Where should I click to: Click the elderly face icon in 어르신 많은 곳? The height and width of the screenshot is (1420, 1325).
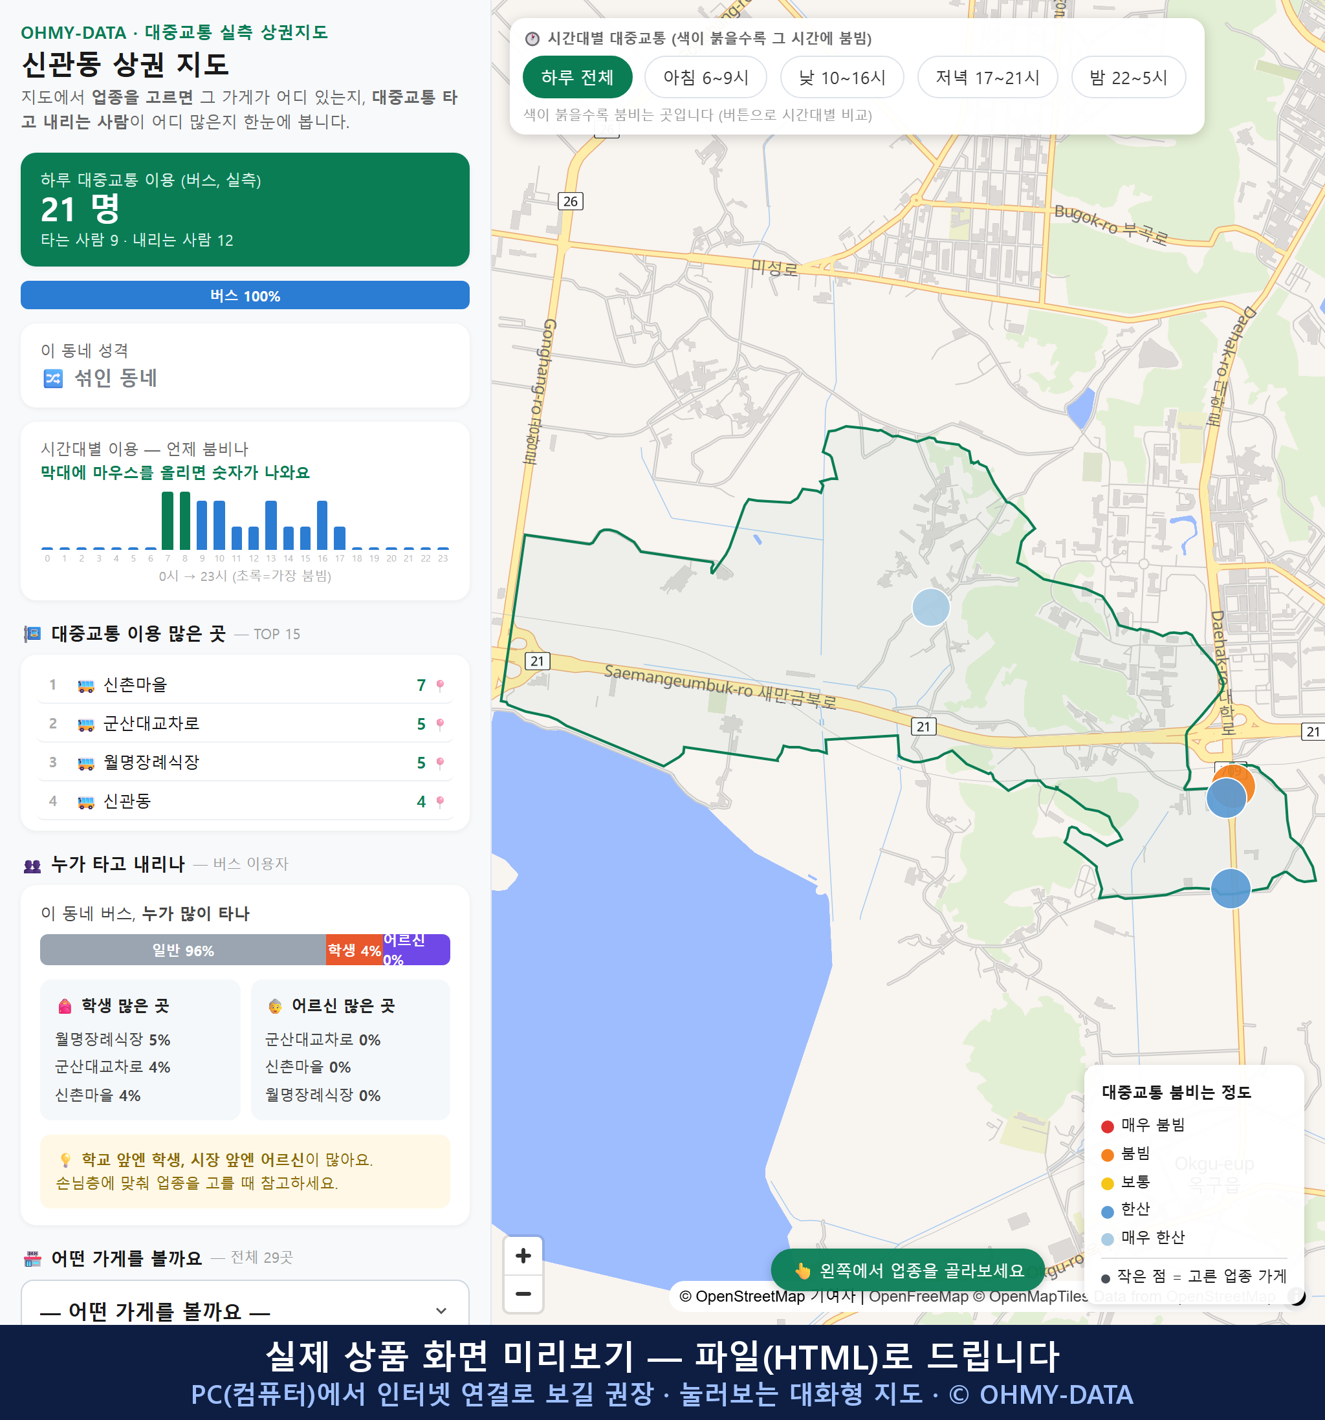(x=275, y=1007)
